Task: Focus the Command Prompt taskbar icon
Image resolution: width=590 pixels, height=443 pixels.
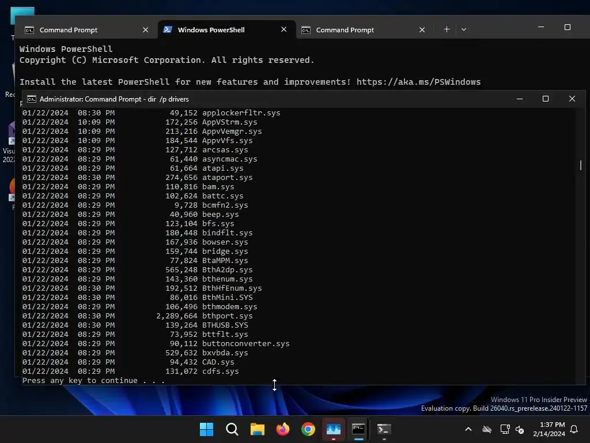Action: click(358, 429)
